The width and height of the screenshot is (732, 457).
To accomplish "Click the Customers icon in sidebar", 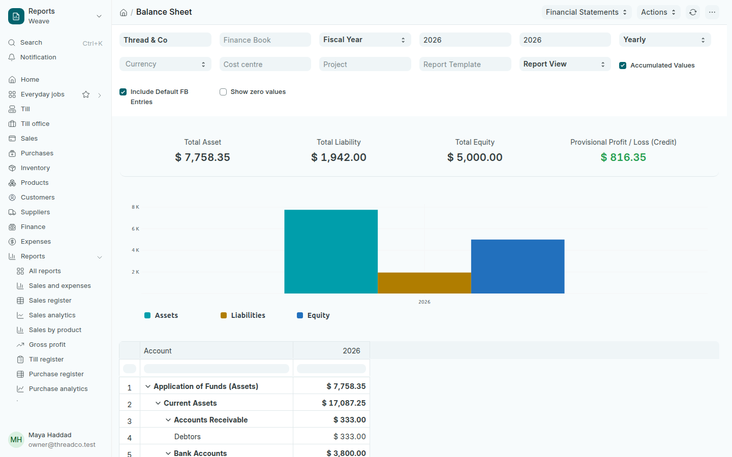I will [x=12, y=198].
